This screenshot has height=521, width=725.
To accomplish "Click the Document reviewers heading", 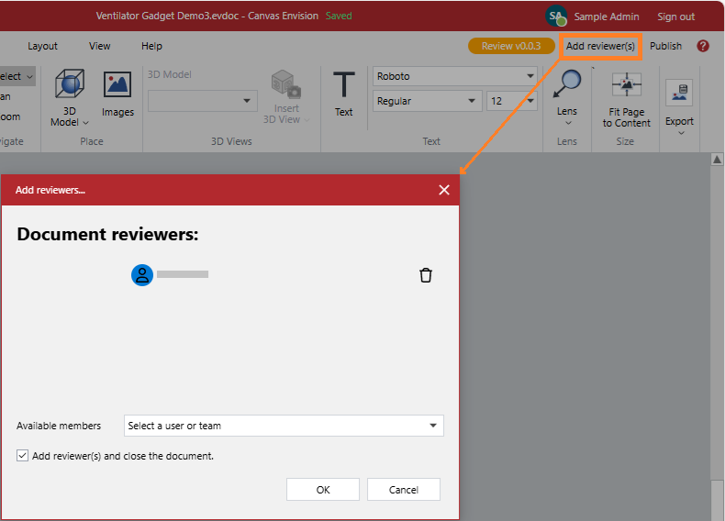I will [107, 234].
